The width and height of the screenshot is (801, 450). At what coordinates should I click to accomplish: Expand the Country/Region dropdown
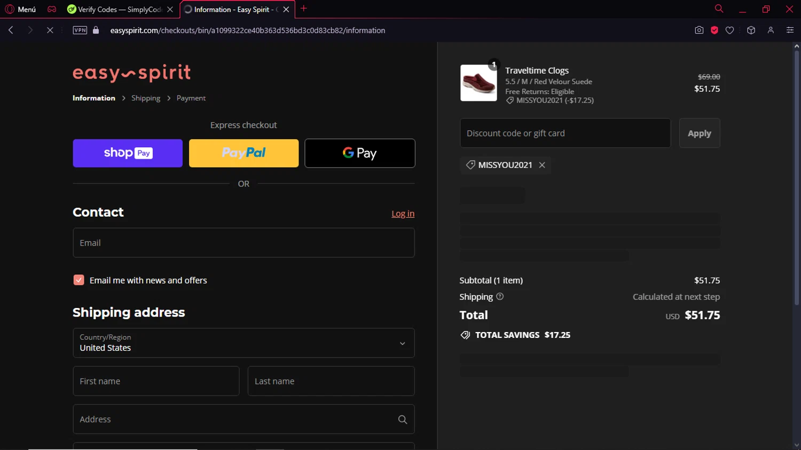coord(244,343)
